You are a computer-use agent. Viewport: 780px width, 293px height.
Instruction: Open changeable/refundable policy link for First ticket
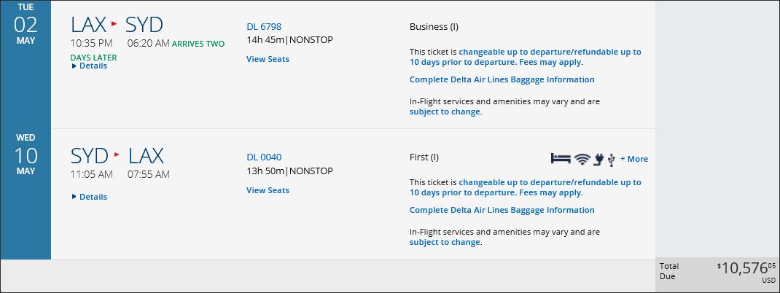[x=526, y=187]
